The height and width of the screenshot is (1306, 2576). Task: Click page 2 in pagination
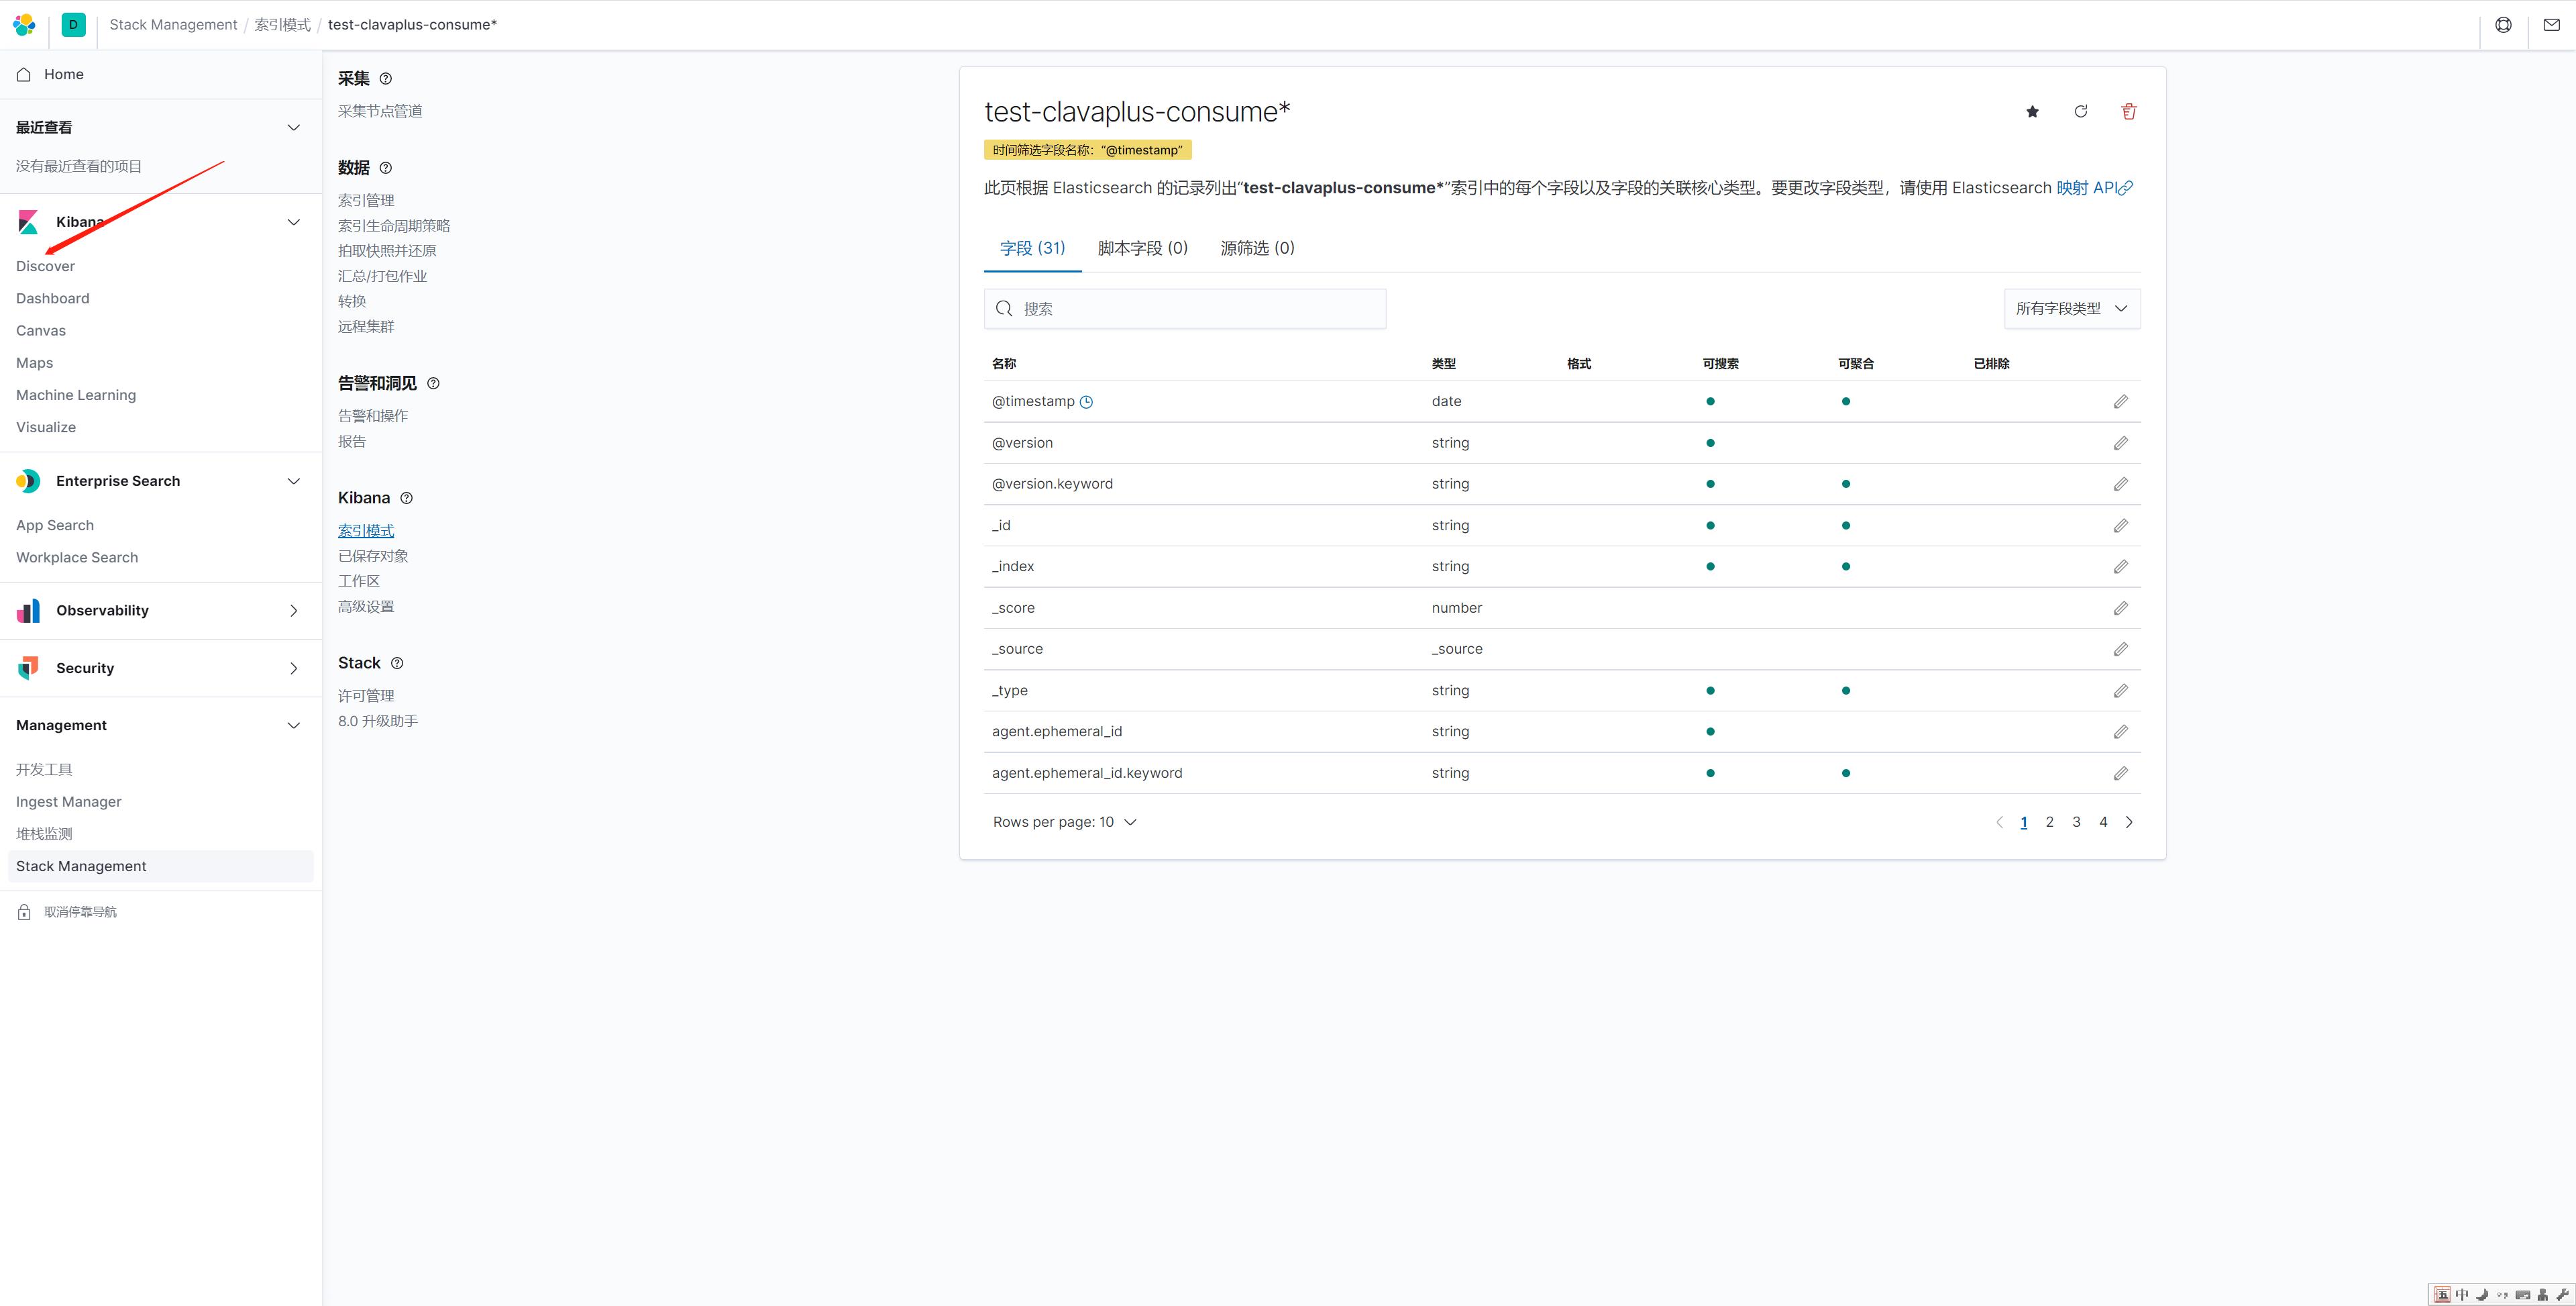tap(2050, 821)
